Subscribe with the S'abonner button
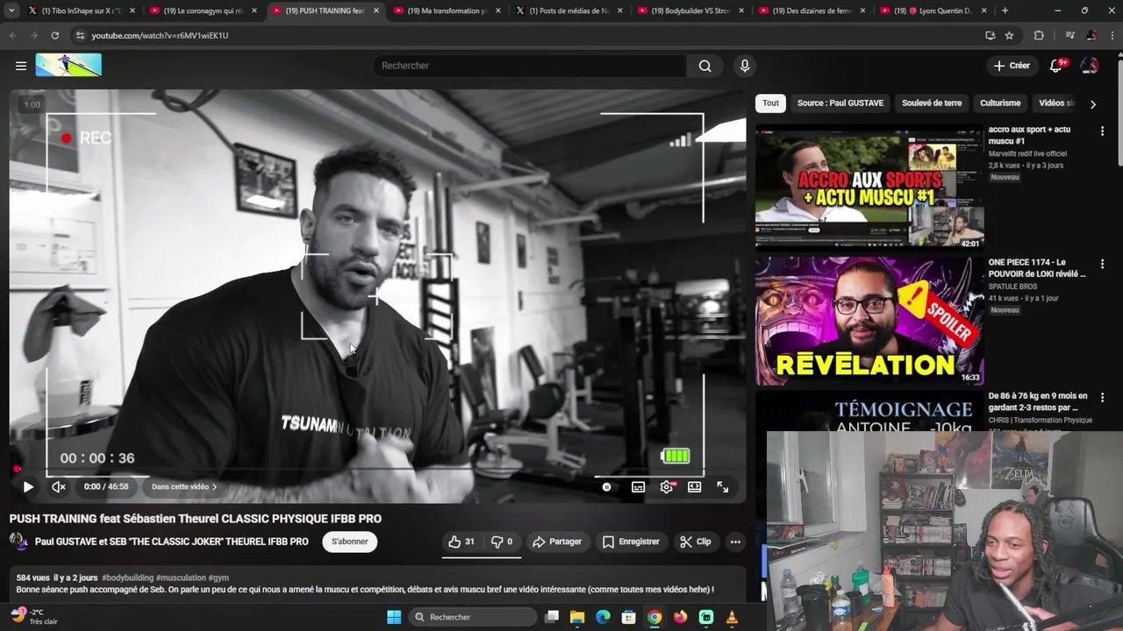1123x631 pixels. 350,542
